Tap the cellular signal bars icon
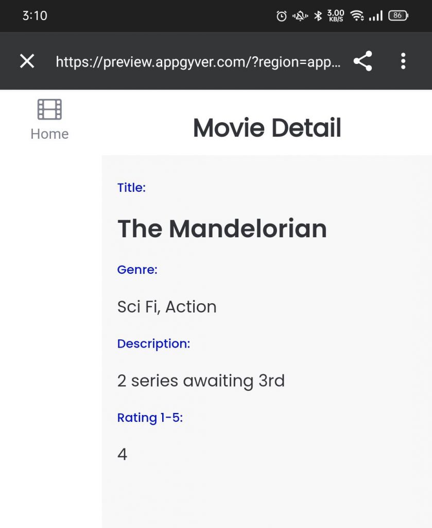 coord(376,16)
